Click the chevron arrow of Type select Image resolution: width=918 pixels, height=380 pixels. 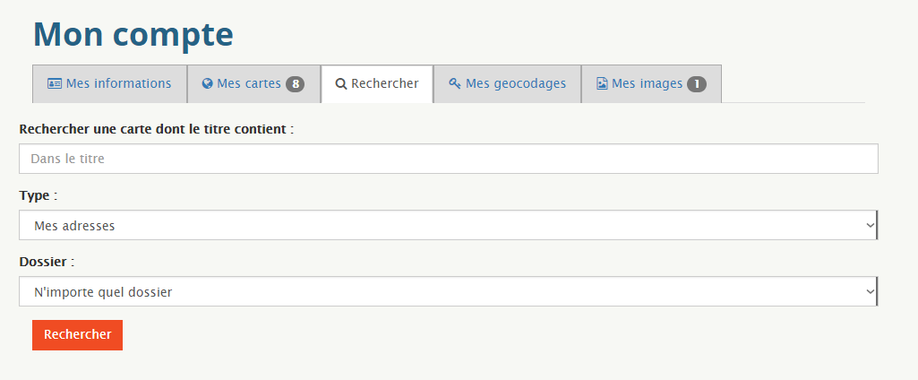[870, 226]
